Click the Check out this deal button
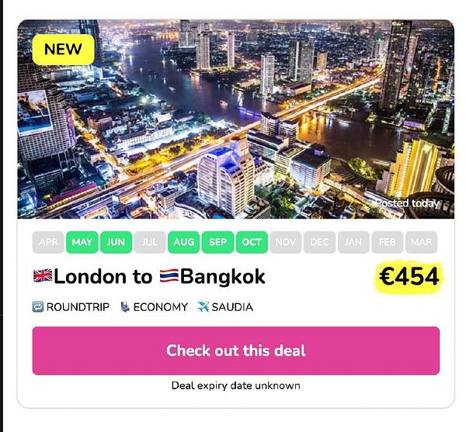 click(x=236, y=351)
